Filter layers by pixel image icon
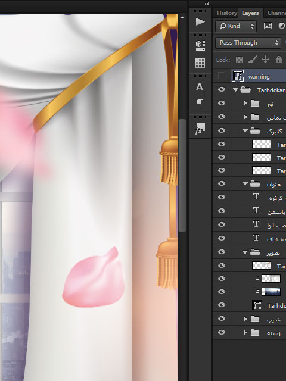Image resolution: width=286 pixels, height=381 pixels. coord(268,26)
